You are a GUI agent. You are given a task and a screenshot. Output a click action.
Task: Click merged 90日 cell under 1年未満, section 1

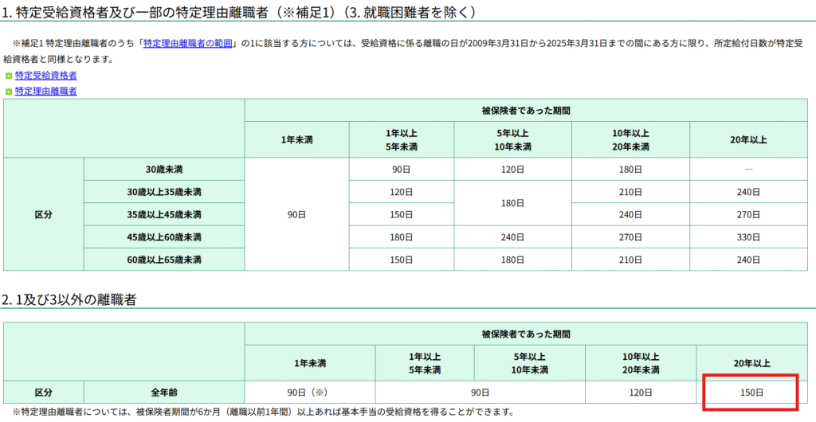click(297, 214)
